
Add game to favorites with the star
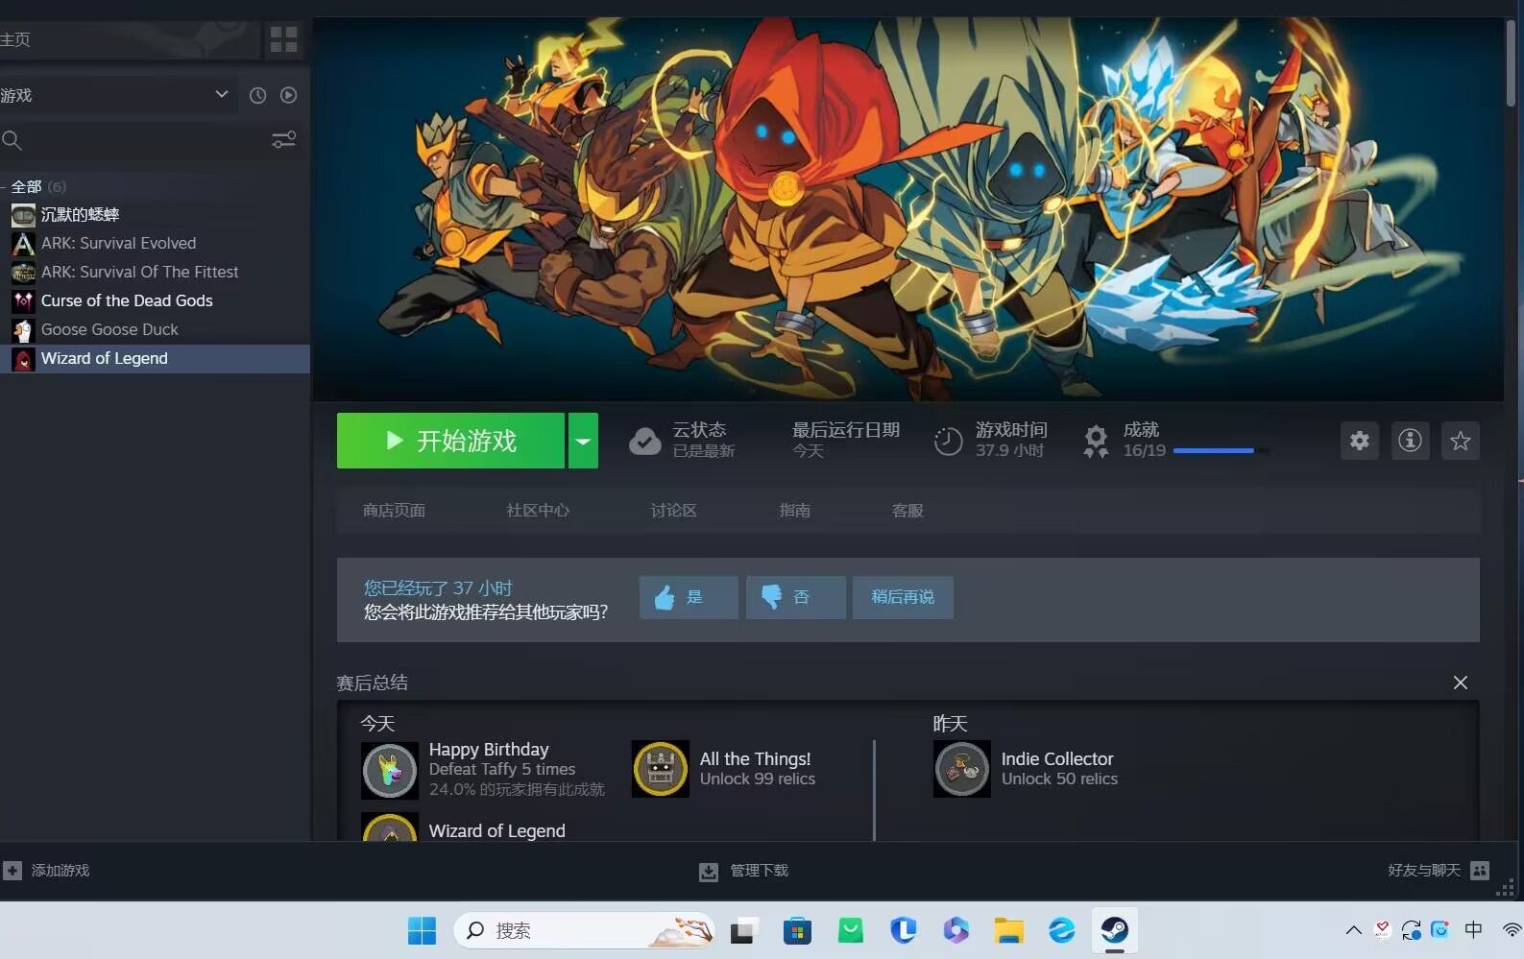coord(1461,441)
